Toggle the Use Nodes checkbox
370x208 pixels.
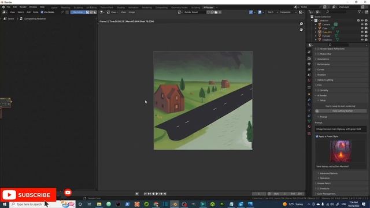[x=42, y=12]
